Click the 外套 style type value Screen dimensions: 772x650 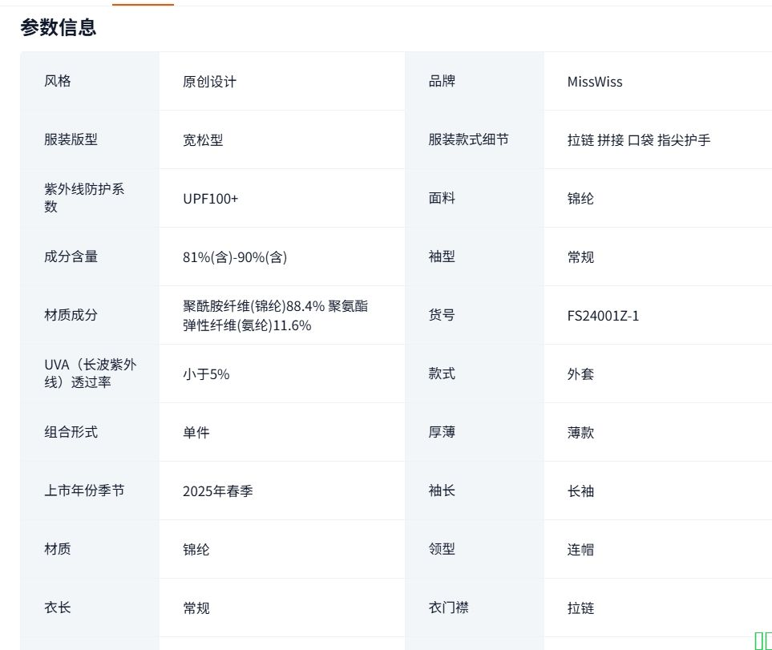pyautogui.click(x=580, y=374)
